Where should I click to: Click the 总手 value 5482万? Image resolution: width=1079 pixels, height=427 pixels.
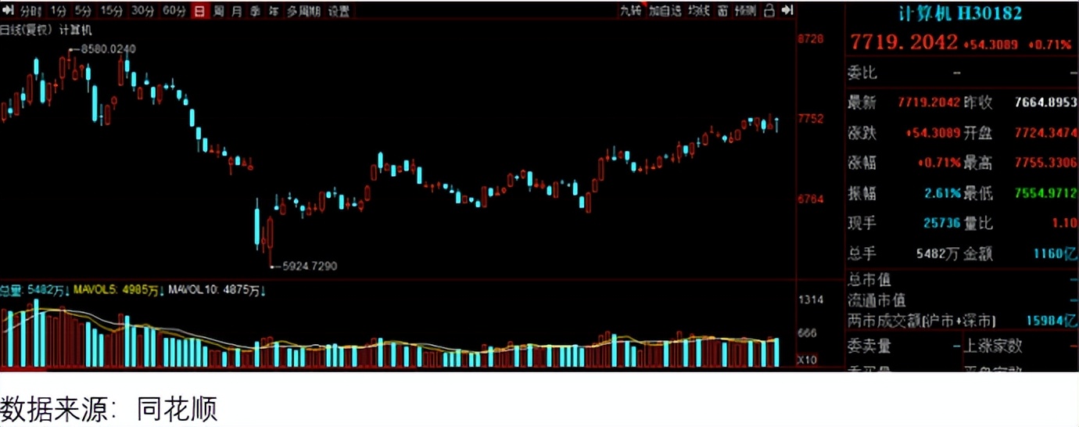click(937, 253)
